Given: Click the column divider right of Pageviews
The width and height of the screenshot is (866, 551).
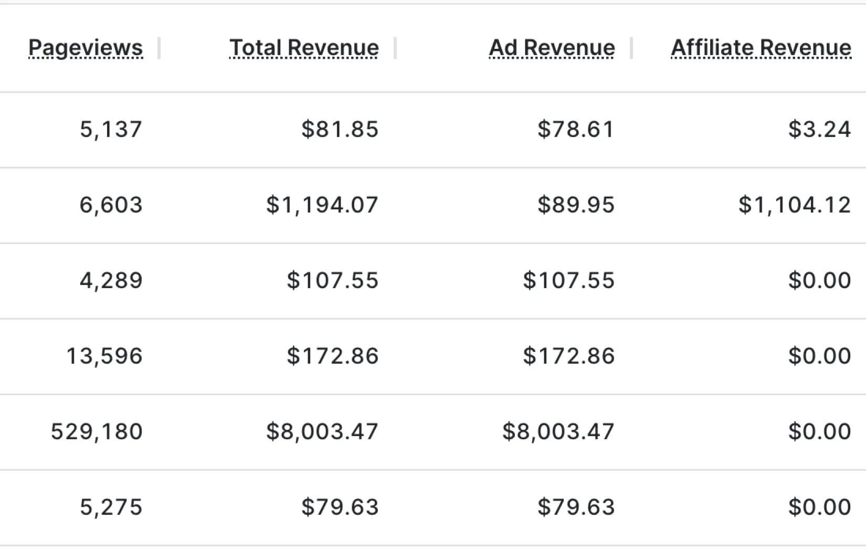Looking at the screenshot, I should [x=159, y=48].
